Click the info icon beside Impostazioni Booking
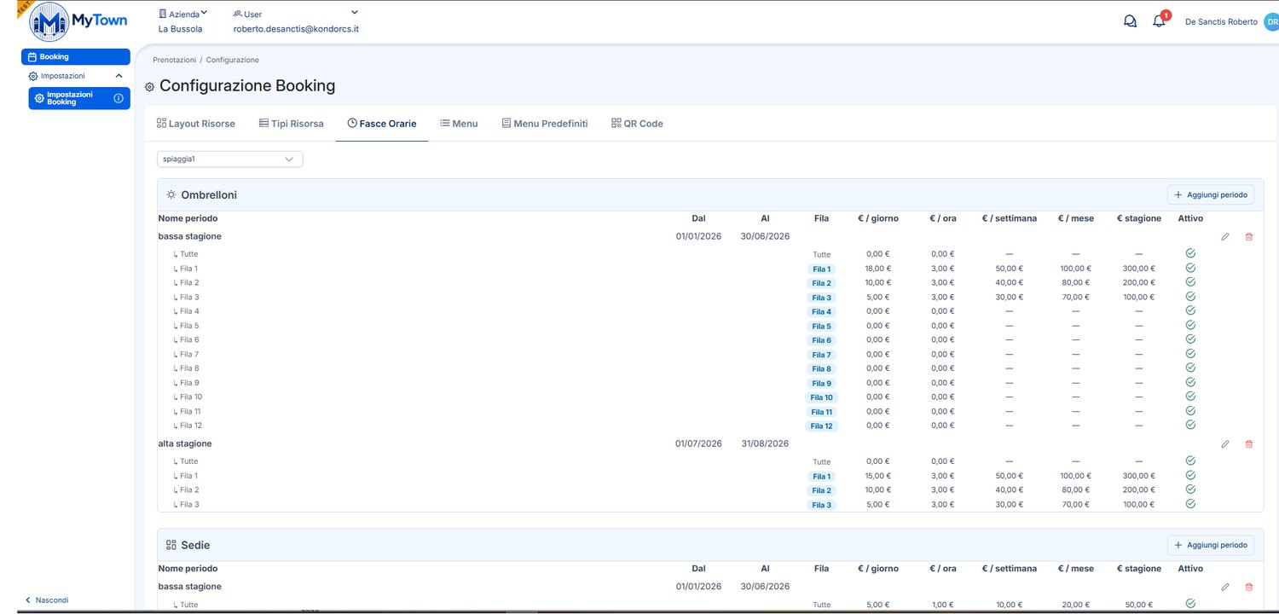This screenshot has height=614, width=1279. tap(119, 98)
